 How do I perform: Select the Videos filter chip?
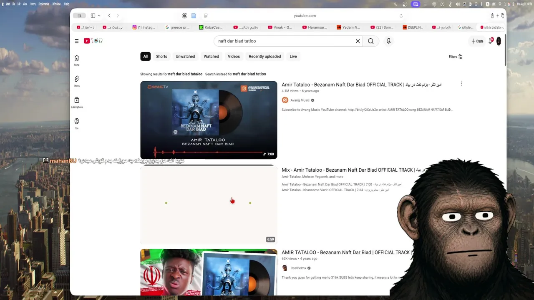point(234,56)
